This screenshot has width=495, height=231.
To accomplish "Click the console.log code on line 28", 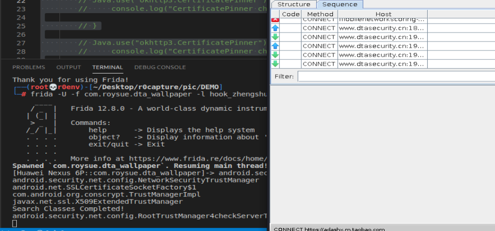I will (x=189, y=51).
